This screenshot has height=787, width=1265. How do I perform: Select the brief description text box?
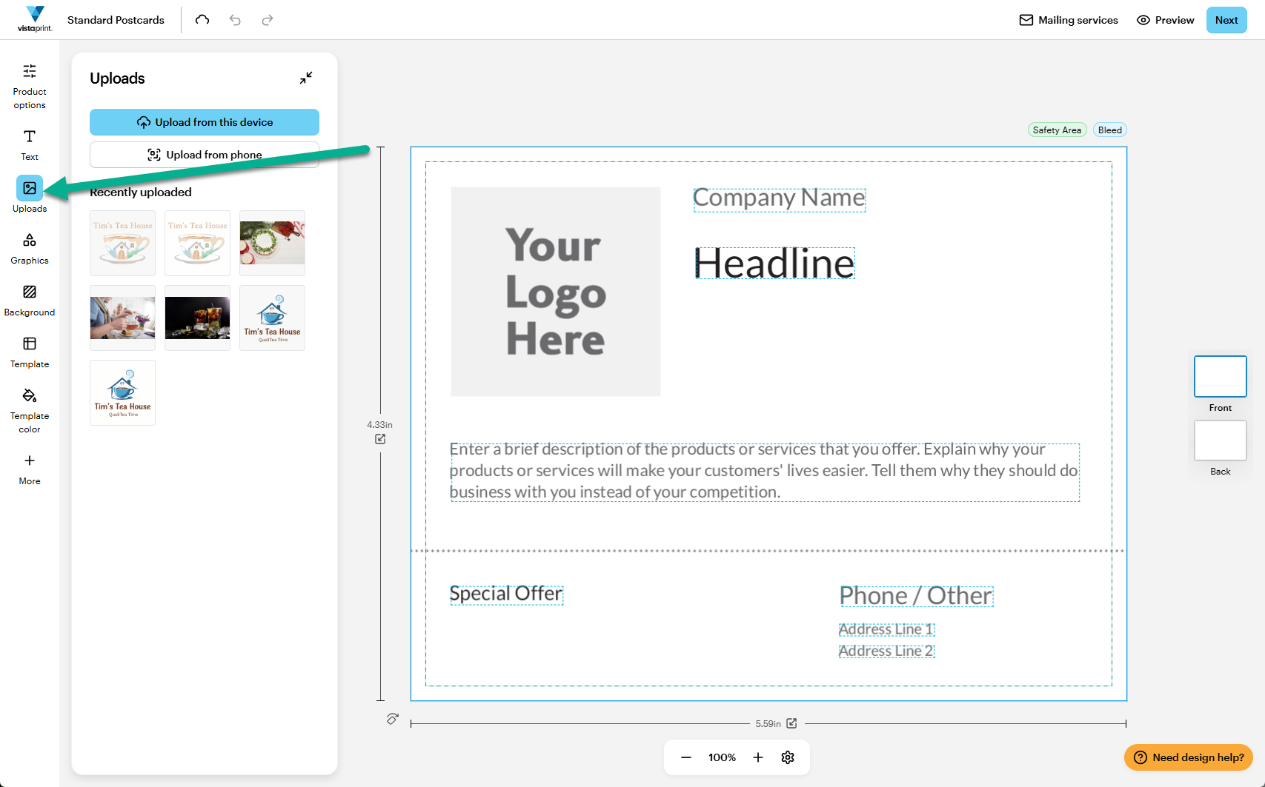click(x=765, y=472)
